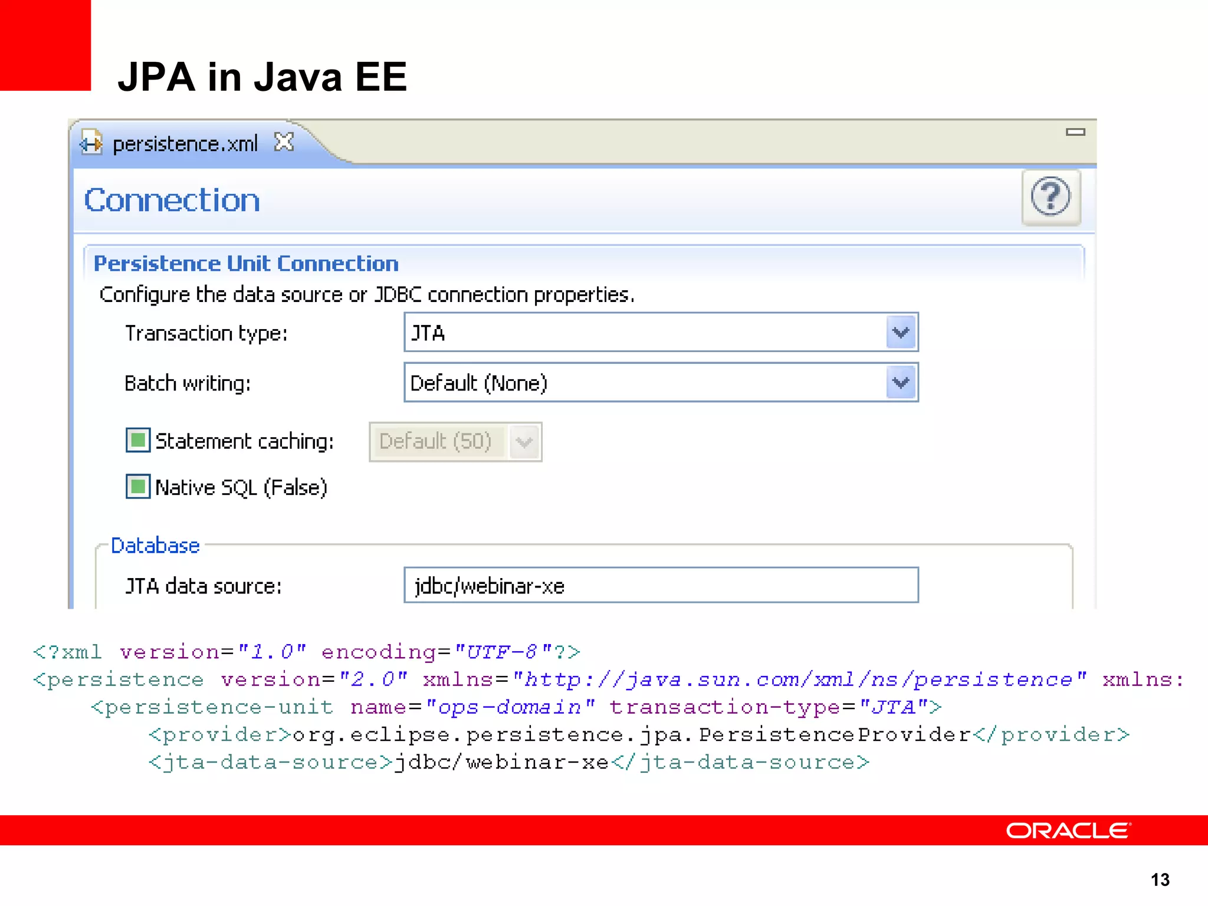Viewport: 1208px width, 906px height.
Task: Click the Oracle logo
Action: point(1068,830)
